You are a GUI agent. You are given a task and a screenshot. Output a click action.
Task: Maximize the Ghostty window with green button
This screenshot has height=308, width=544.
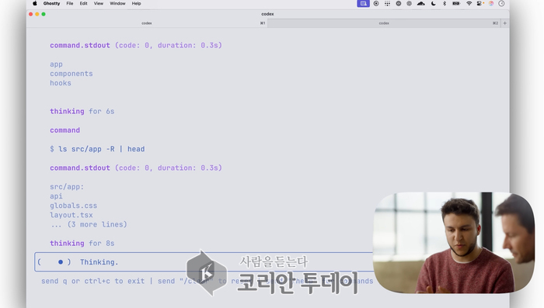tap(44, 14)
